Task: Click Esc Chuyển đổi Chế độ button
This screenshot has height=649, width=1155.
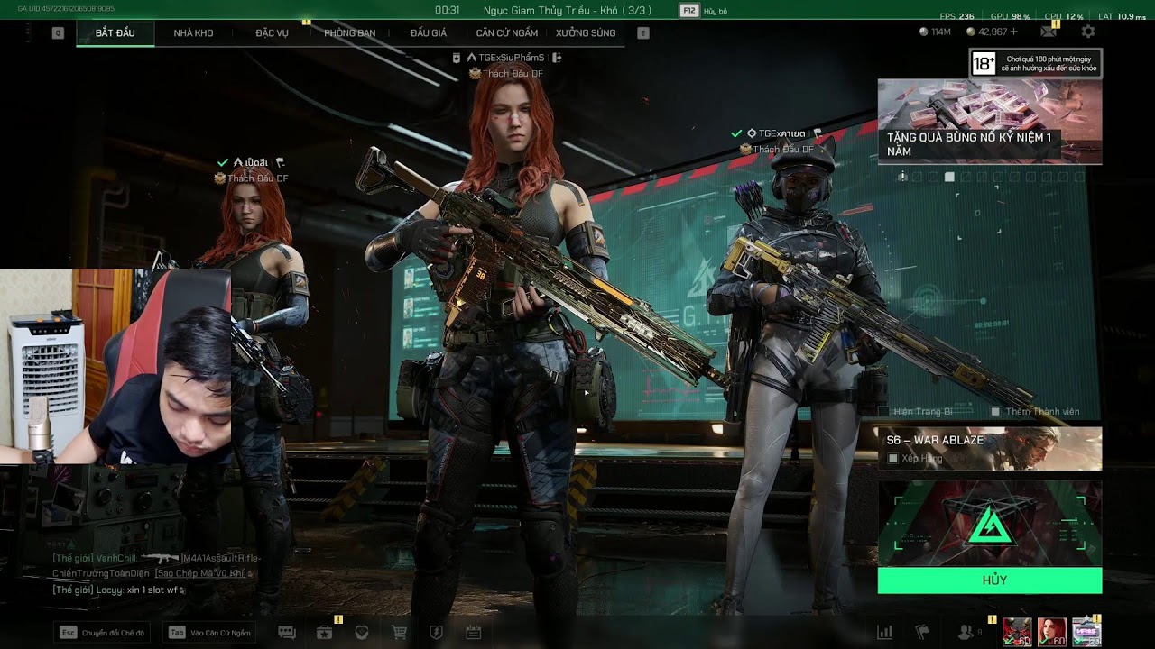Action: (102, 633)
